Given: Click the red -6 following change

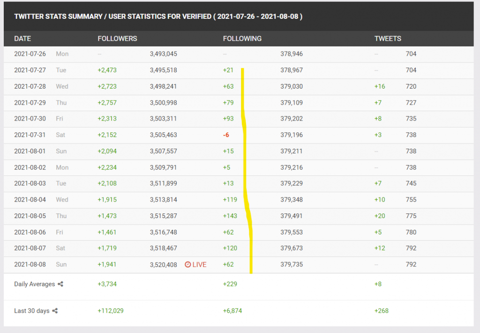Looking at the screenshot, I should pos(226,135).
